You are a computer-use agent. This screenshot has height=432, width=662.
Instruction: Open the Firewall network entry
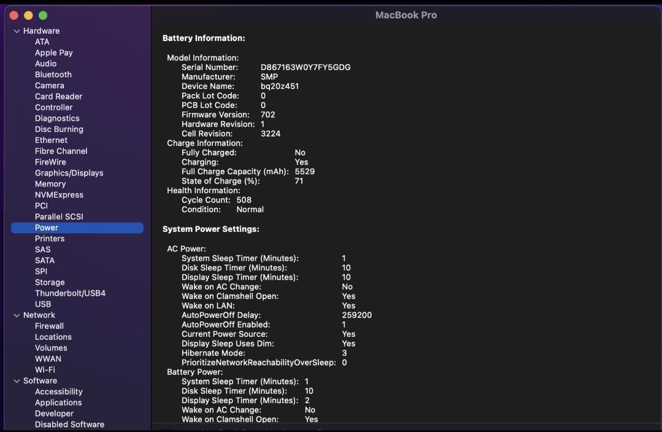pos(50,326)
